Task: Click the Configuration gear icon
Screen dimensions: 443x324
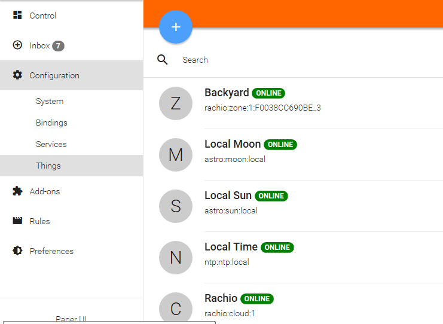Action: click(17, 75)
